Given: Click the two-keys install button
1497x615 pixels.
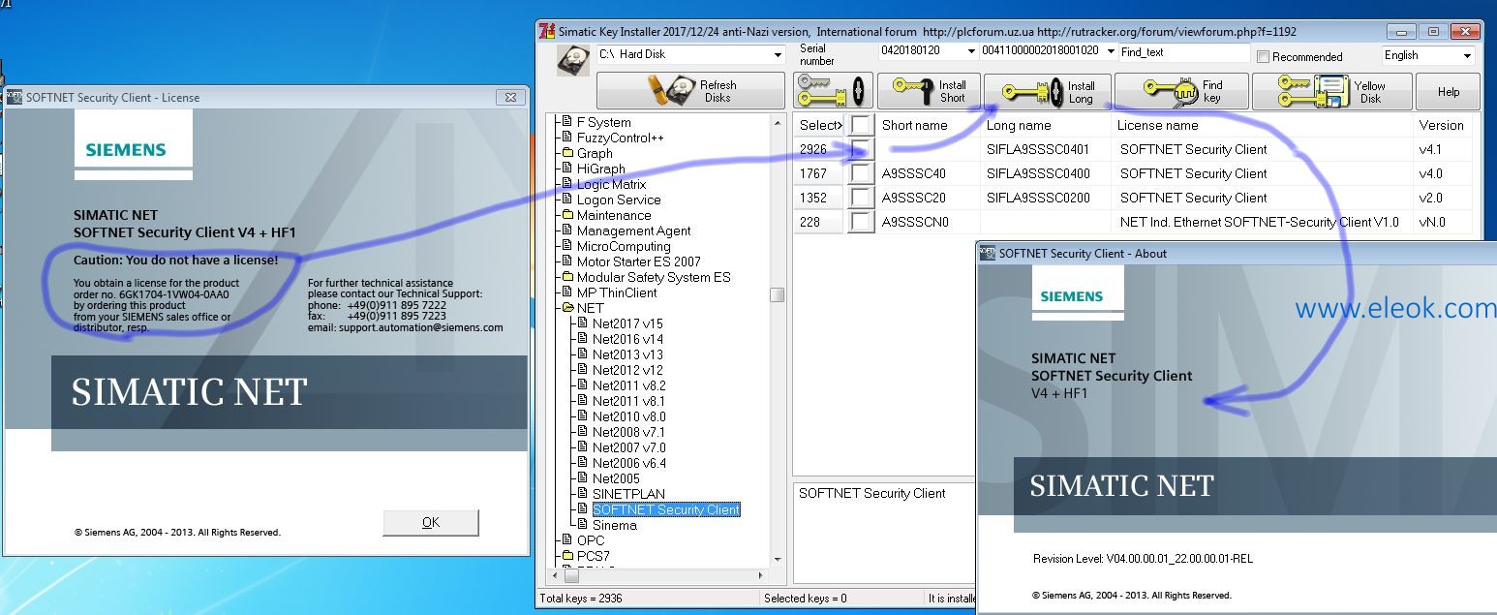Looking at the screenshot, I should (x=834, y=91).
